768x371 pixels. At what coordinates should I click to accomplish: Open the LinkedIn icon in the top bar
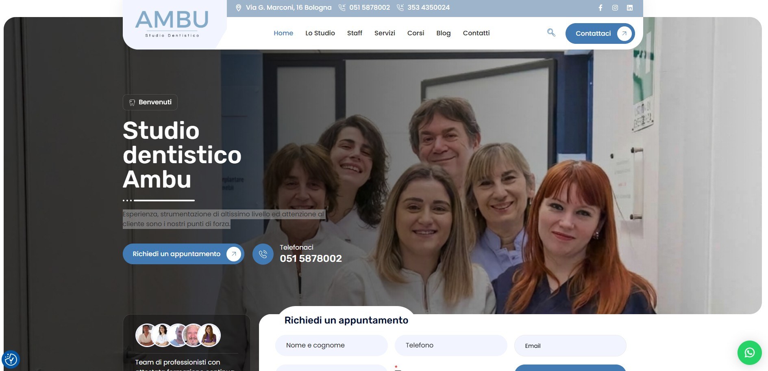(629, 8)
